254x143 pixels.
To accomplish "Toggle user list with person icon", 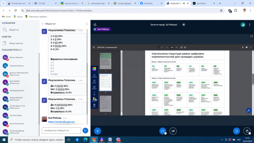I will tap(95, 25).
